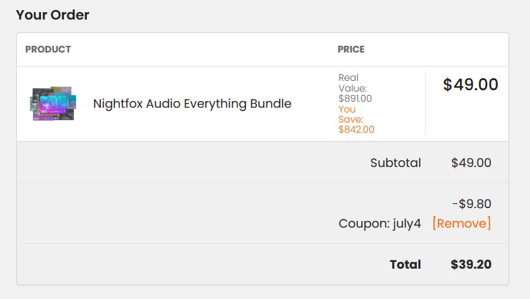This screenshot has width=530, height=299.
Task: Select the $49.00 subtotal amount
Action: coord(471,163)
